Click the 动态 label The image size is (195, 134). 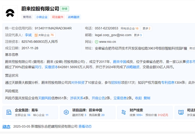tap(6, 127)
